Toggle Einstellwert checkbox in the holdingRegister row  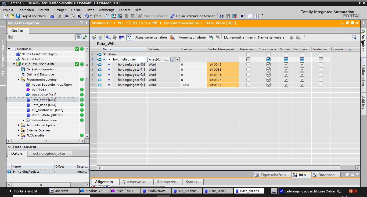point(321,59)
